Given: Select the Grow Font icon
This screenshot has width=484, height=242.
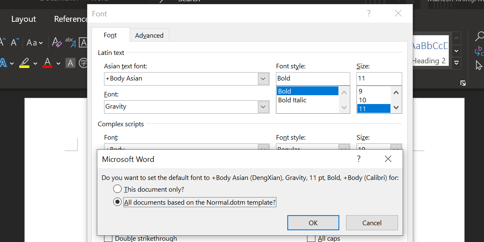Looking at the screenshot, I should point(3,42).
